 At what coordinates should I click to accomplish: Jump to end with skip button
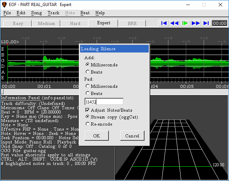click(x=206, y=23)
